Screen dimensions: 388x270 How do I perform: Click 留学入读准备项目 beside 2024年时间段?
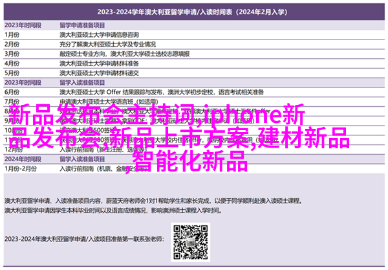[x=82, y=159]
